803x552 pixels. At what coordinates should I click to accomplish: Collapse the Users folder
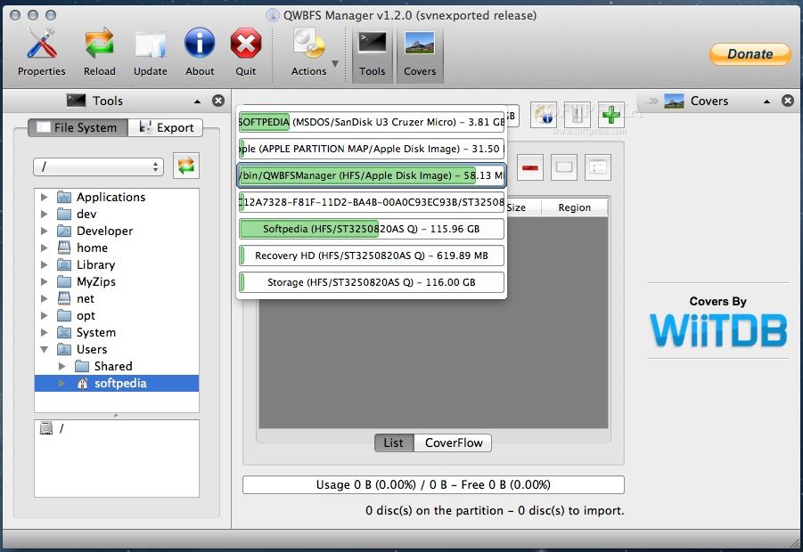pyautogui.click(x=44, y=349)
